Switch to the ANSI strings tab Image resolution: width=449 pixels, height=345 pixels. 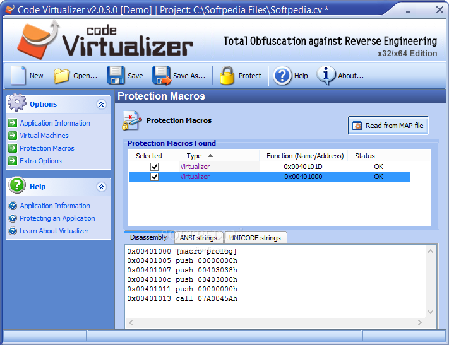pyautogui.click(x=198, y=238)
